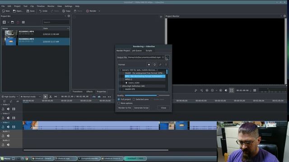Click the Open project toolbar button

18,11
